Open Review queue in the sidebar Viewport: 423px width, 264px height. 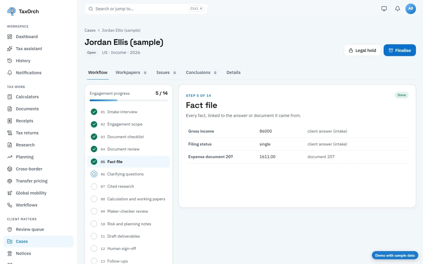(38, 229)
